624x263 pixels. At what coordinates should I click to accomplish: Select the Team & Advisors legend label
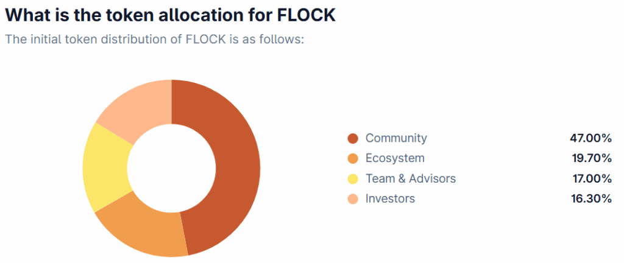[411, 178]
